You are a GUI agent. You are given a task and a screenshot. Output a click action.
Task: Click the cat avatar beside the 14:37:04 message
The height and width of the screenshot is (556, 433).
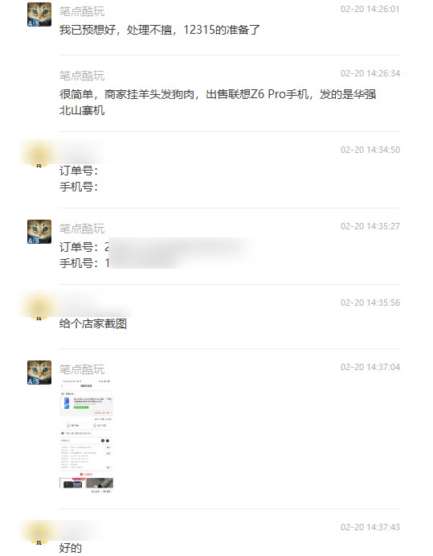pyautogui.click(x=39, y=373)
